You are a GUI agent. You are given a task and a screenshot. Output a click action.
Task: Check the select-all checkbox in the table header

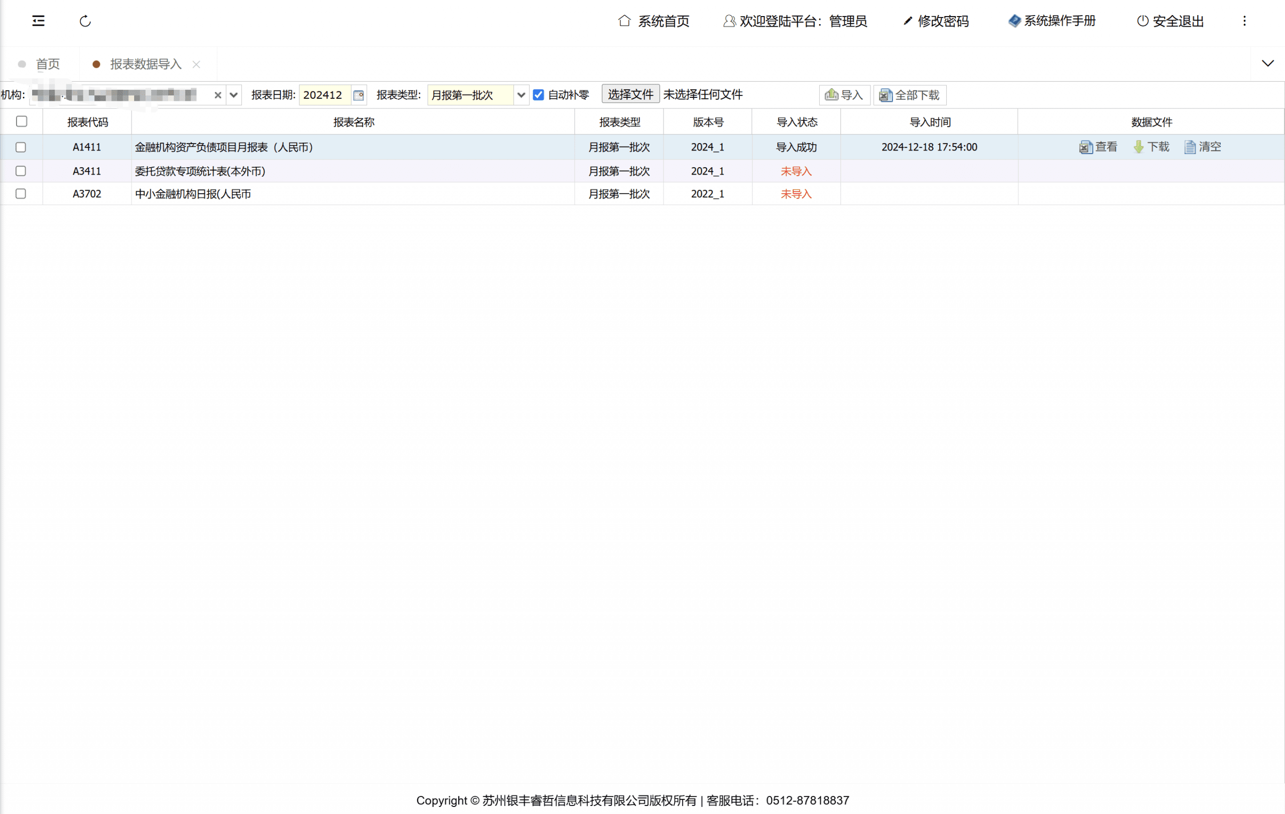22,121
